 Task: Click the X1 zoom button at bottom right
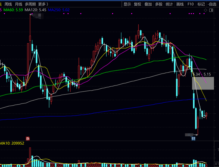pos(217,164)
